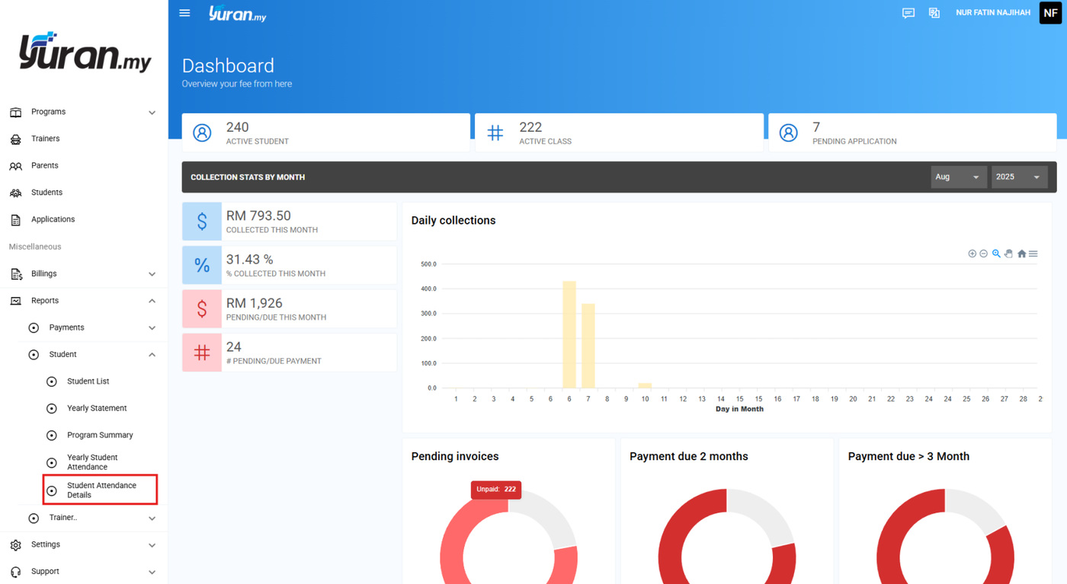Viewport: 1067px width, 584px height.
Task: Zoom out on the Daily collections chart
Action: pos(983,254)
